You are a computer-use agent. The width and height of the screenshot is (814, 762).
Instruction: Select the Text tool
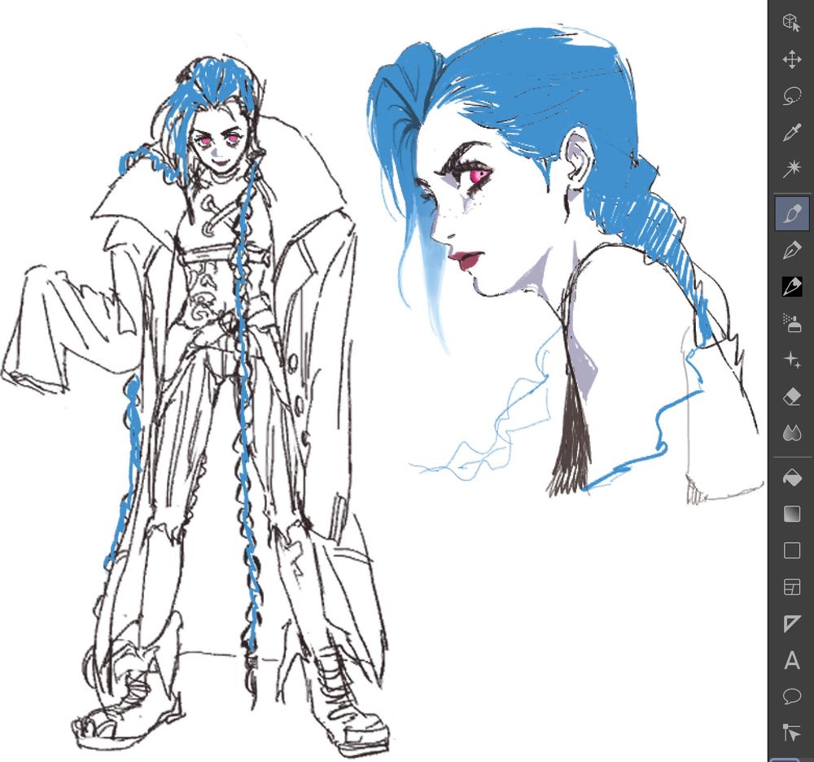(791, 661)
